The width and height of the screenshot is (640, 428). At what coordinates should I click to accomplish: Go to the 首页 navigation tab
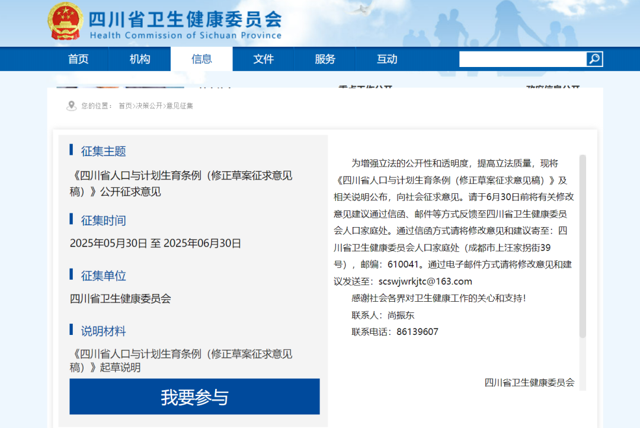coord(78,59)
